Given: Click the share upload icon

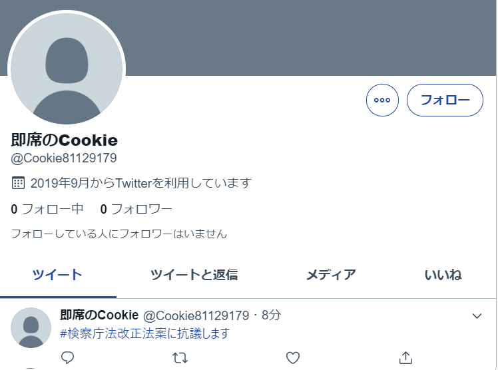Looking at the screenshot, I should [405, 357].
